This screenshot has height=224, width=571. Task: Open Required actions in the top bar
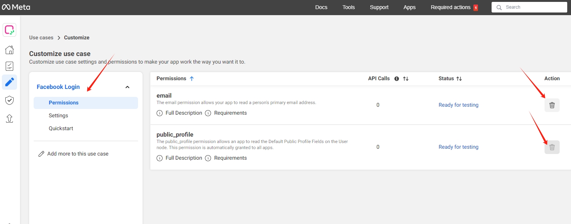(451, 7)
